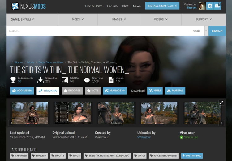Viewport: 232px width, 161px height.
Task: Open the Manage dropdown
Action: (115, 91)
